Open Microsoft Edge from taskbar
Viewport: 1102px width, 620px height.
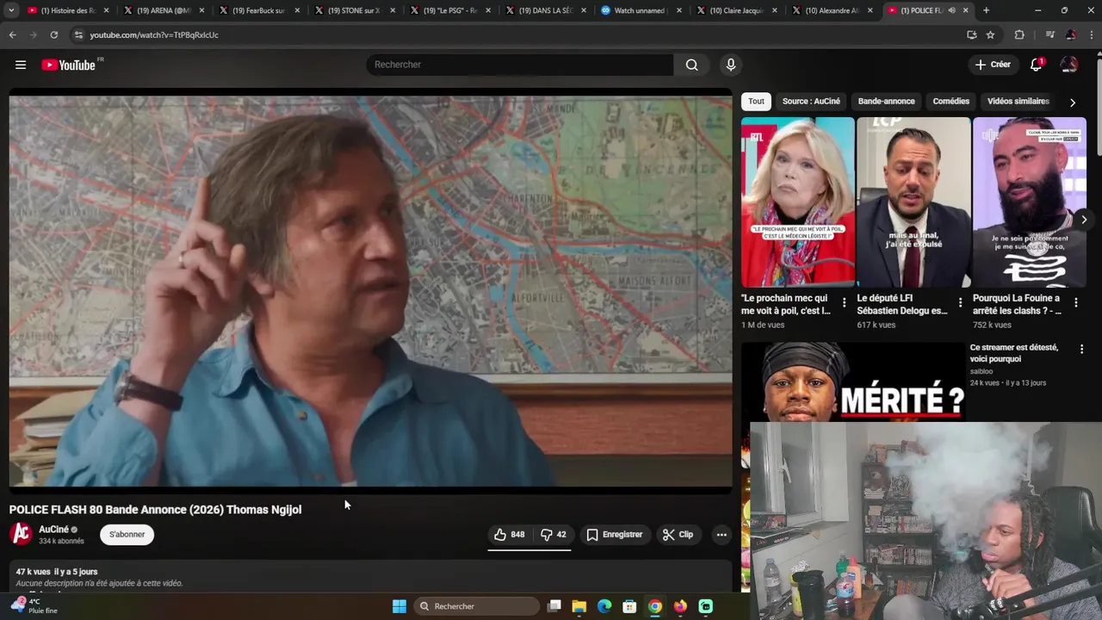[604, 606]
